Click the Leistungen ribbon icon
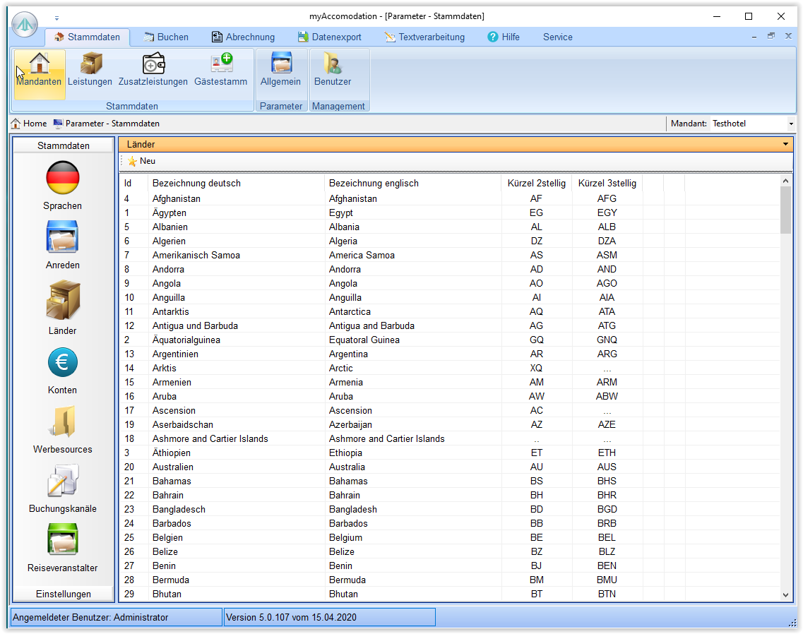 pyautogui.click(x=90, y=71)
